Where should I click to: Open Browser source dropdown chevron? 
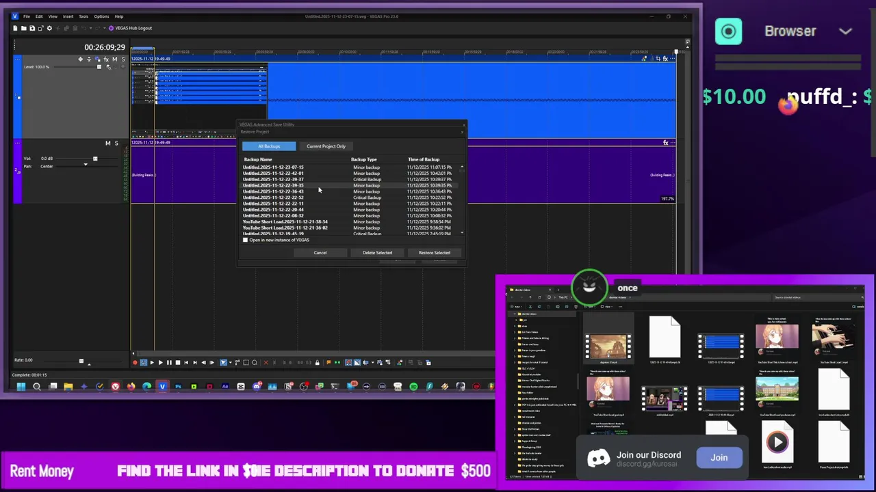845,31
